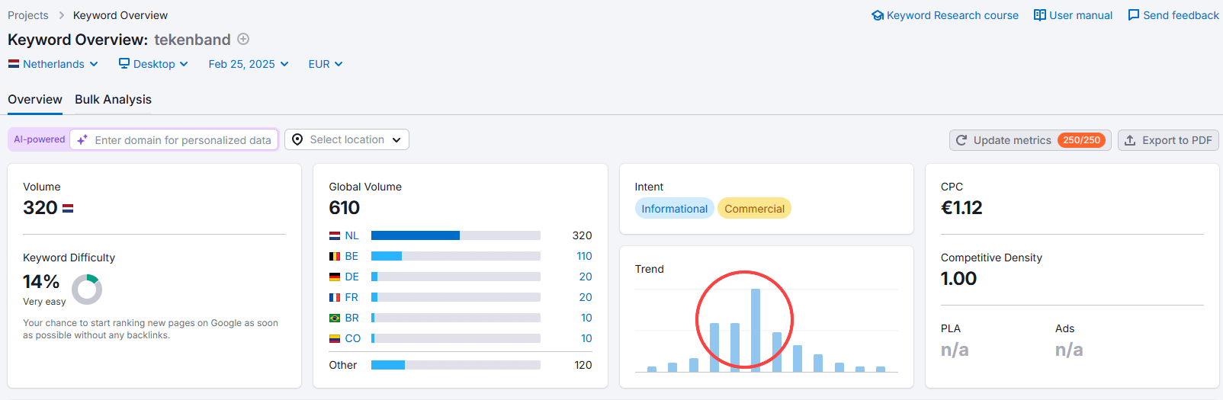The height and width of the screenshot is (400, 1223).
Task: Click the NL country code link
Action: [x=351, y=235]
